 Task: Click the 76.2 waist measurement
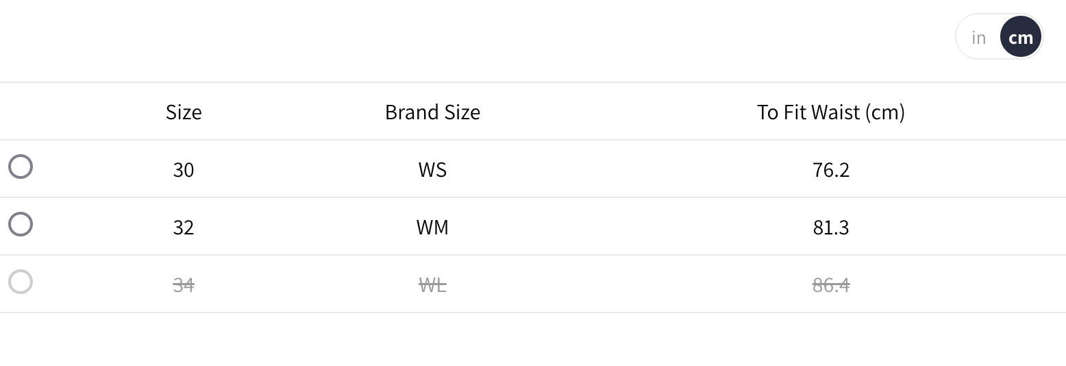pyautogui.click(x=830, y=169)
